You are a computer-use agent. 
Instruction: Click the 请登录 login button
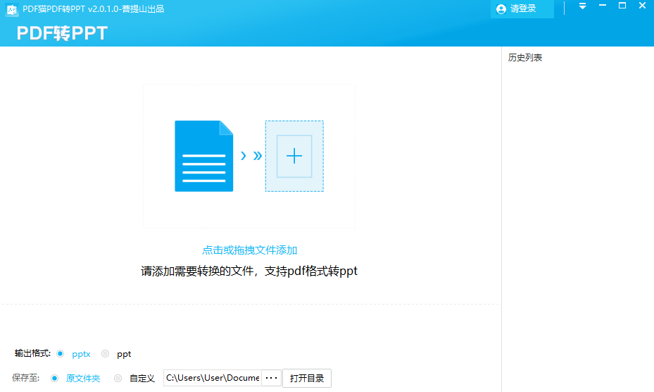pos(522,9)
